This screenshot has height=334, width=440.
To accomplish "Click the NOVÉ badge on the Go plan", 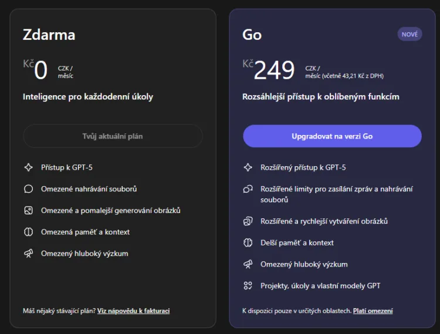I will click(409, 34).
